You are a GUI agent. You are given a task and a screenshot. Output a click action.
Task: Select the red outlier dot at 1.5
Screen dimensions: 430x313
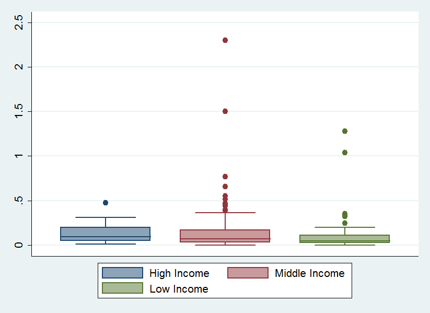(x=225, y=111)
